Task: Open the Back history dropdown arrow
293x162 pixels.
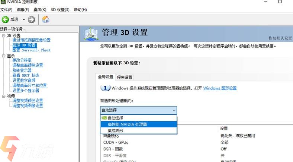Action: (x=24, y=19)
